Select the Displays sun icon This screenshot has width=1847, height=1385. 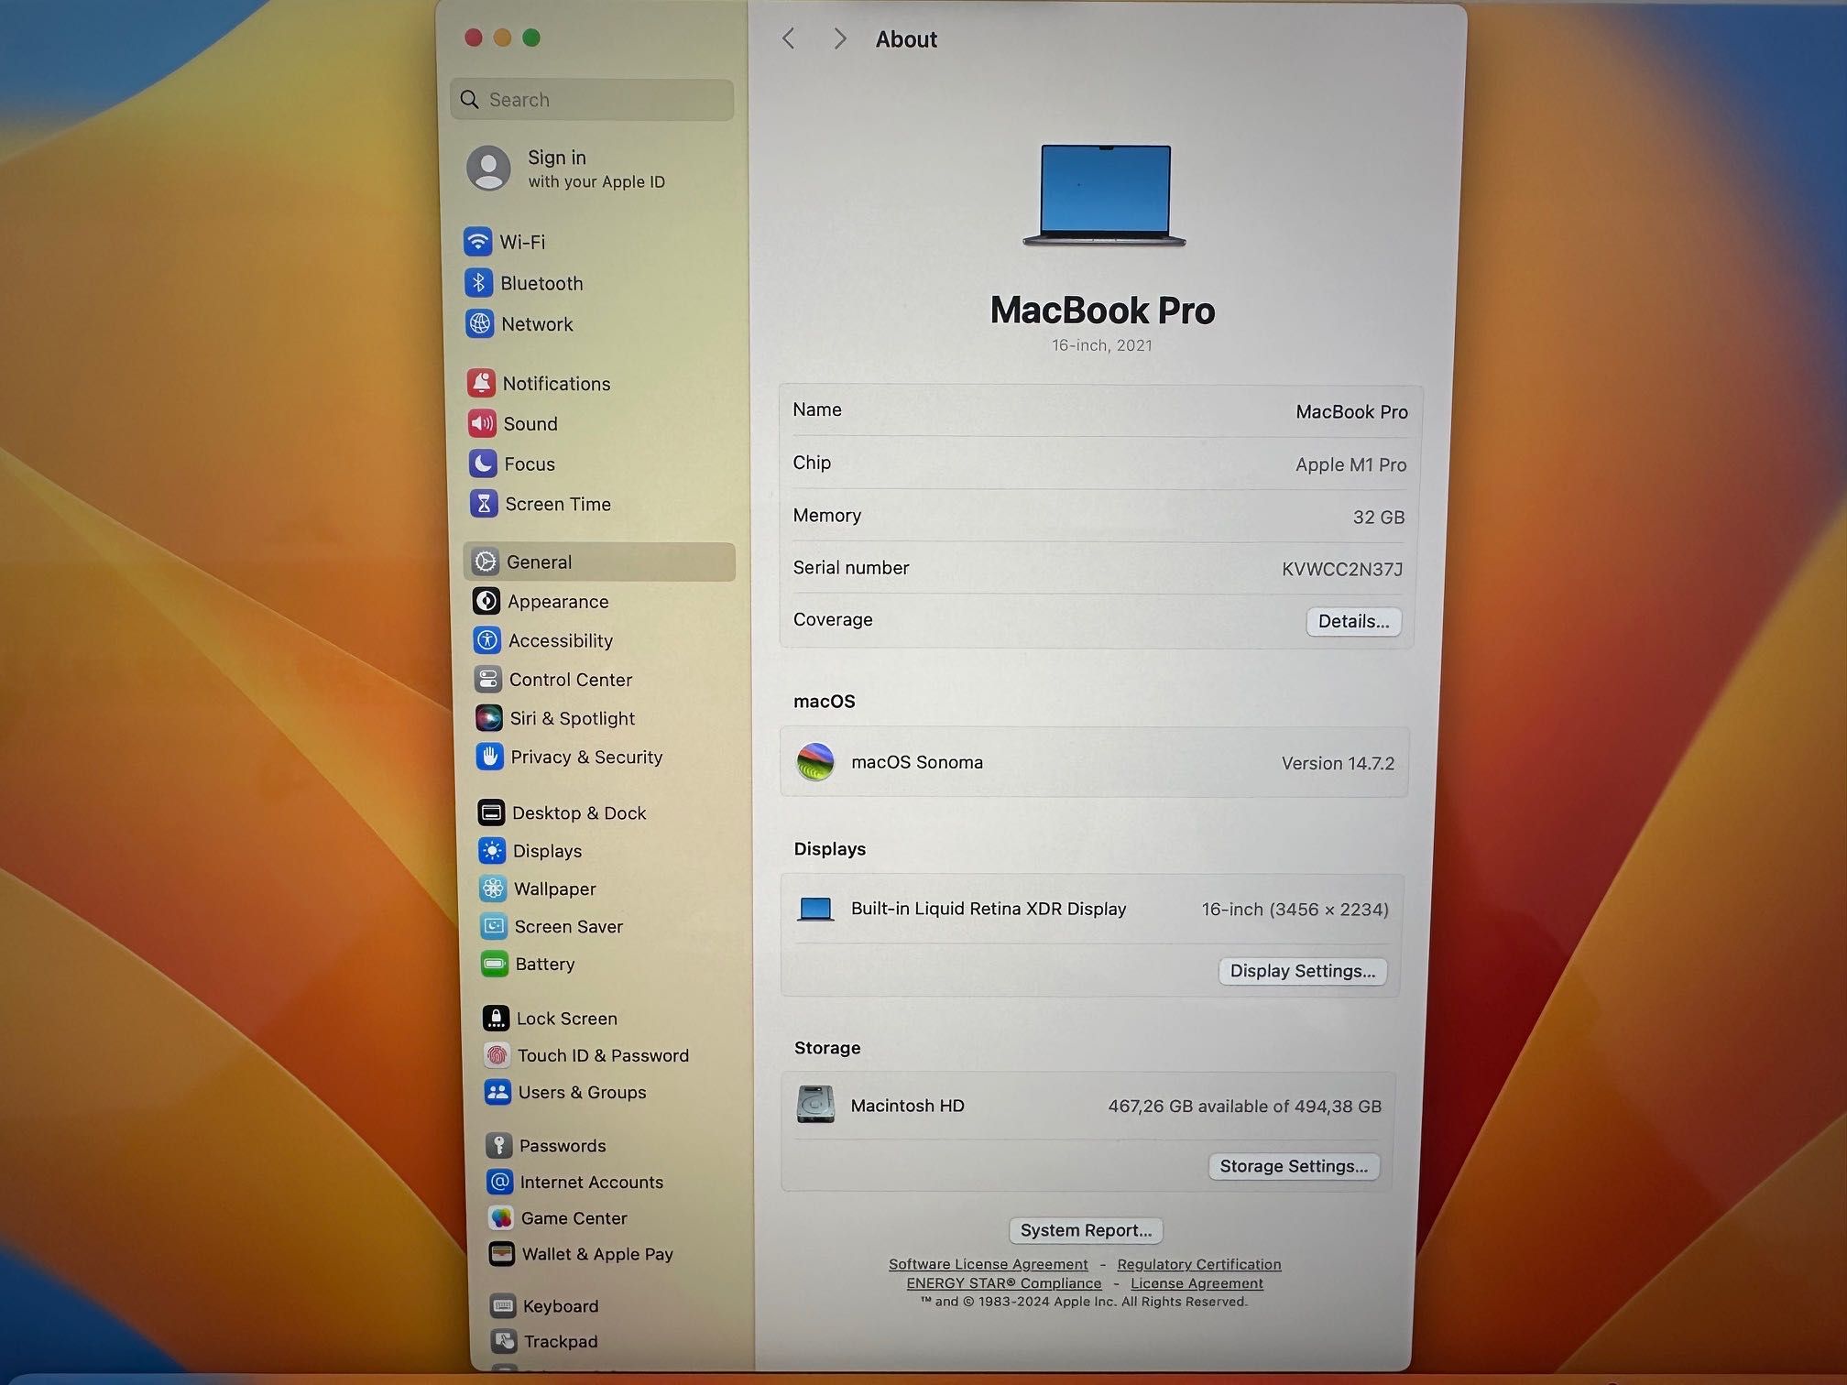click(x=492, y=851)
